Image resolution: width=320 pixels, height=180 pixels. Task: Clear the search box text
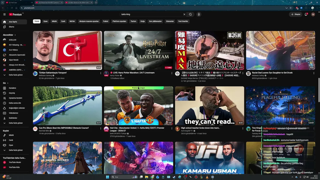point(184,14)
